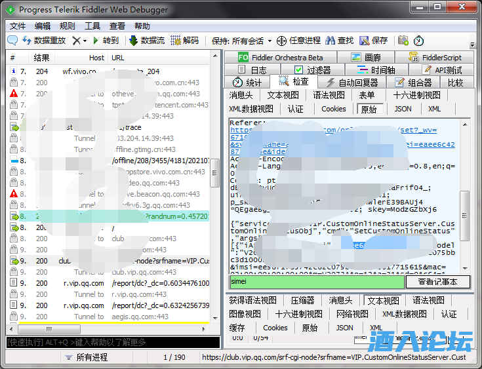
Task: Switch to the 画廊 gallery tab
Action: 366,58
